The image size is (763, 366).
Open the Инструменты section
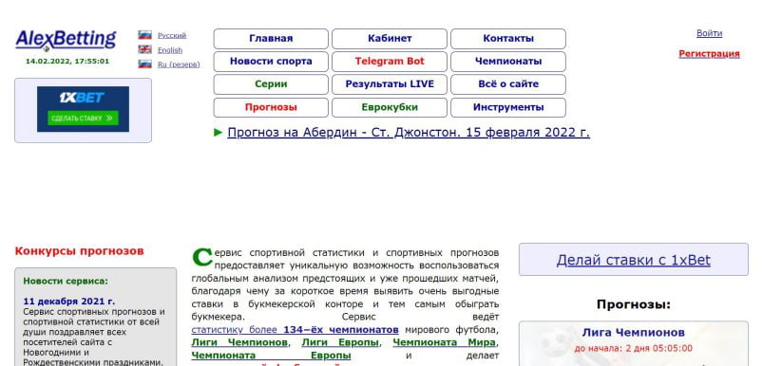[x=508, y=108]
